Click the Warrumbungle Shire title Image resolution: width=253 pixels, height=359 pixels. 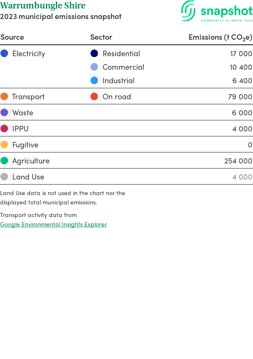[x=43, y=5]
